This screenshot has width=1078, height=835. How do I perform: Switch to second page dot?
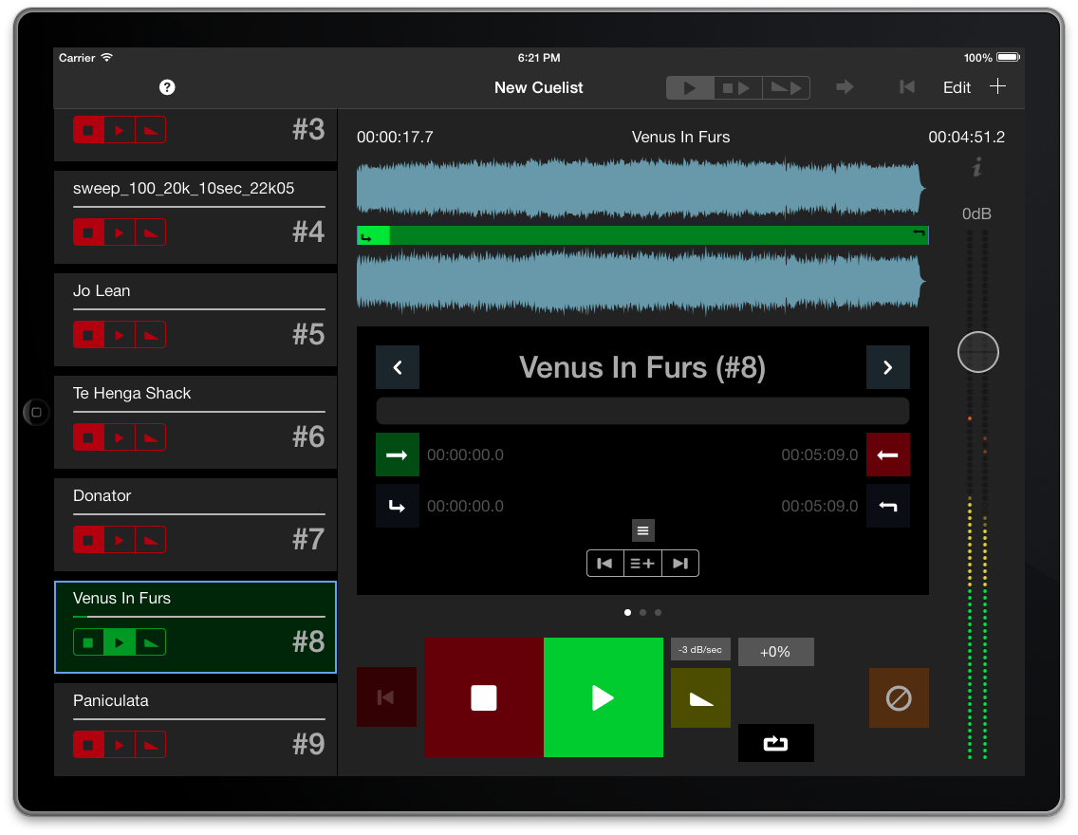tap(642, 612)
